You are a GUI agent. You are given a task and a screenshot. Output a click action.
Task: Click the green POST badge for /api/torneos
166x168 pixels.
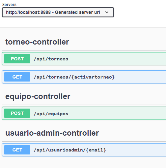tap(17, 59)
